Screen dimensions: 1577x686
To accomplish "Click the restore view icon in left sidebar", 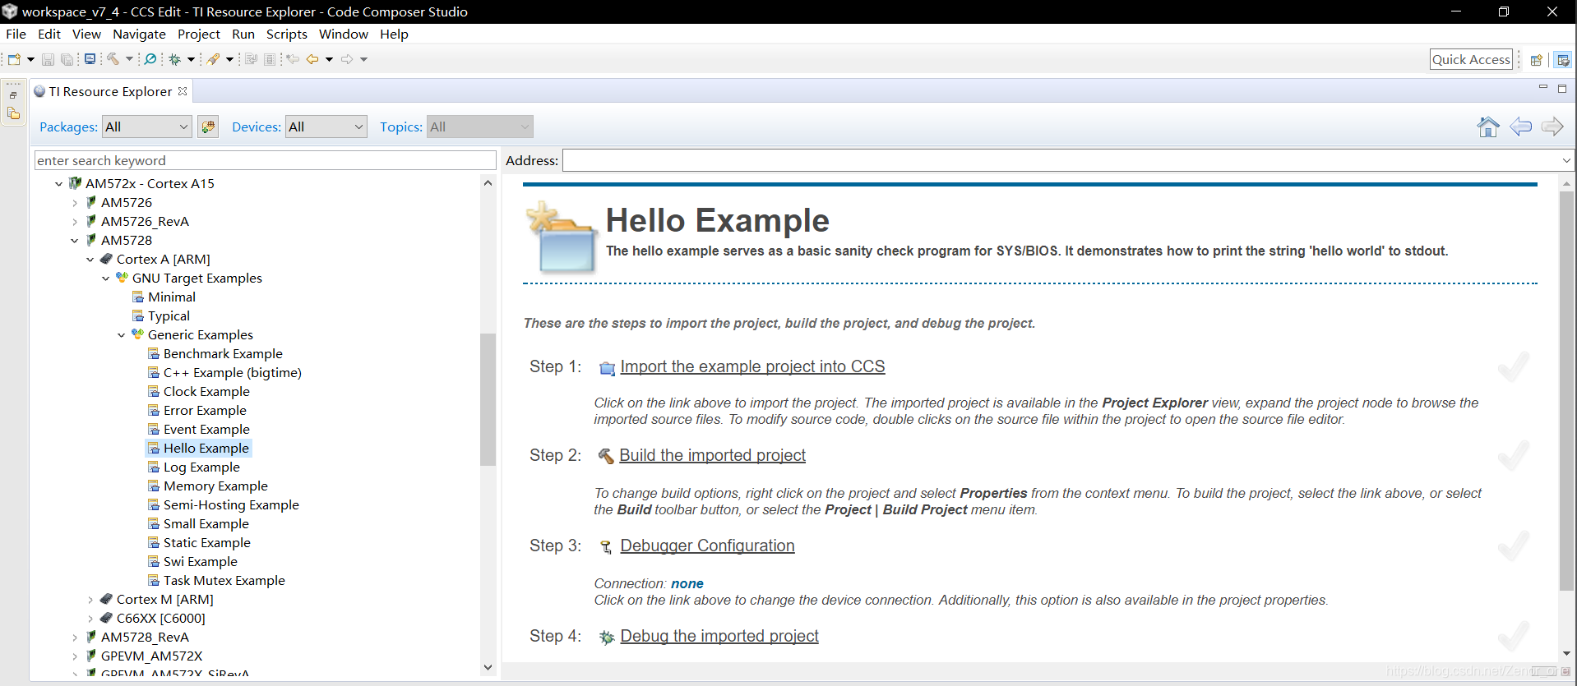I will click(x=13, y=95).
